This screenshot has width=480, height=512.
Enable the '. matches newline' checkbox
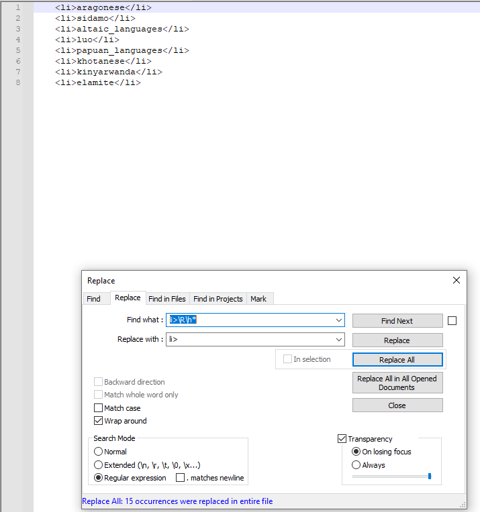(x=181, y=478)
